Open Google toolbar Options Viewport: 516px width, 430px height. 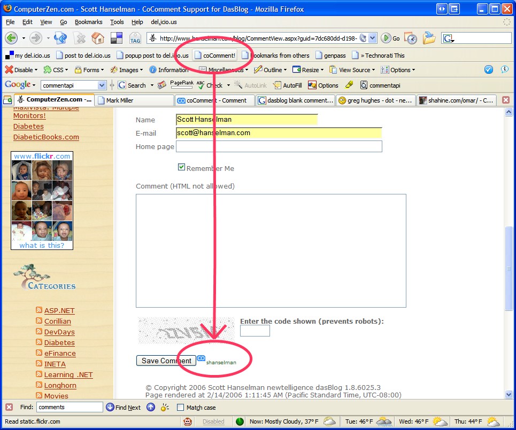(x=323, y=85)
